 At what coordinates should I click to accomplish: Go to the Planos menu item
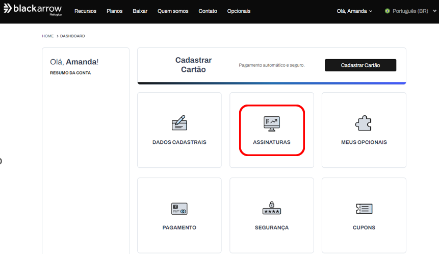pyautogui.click(x=114, y=11)
